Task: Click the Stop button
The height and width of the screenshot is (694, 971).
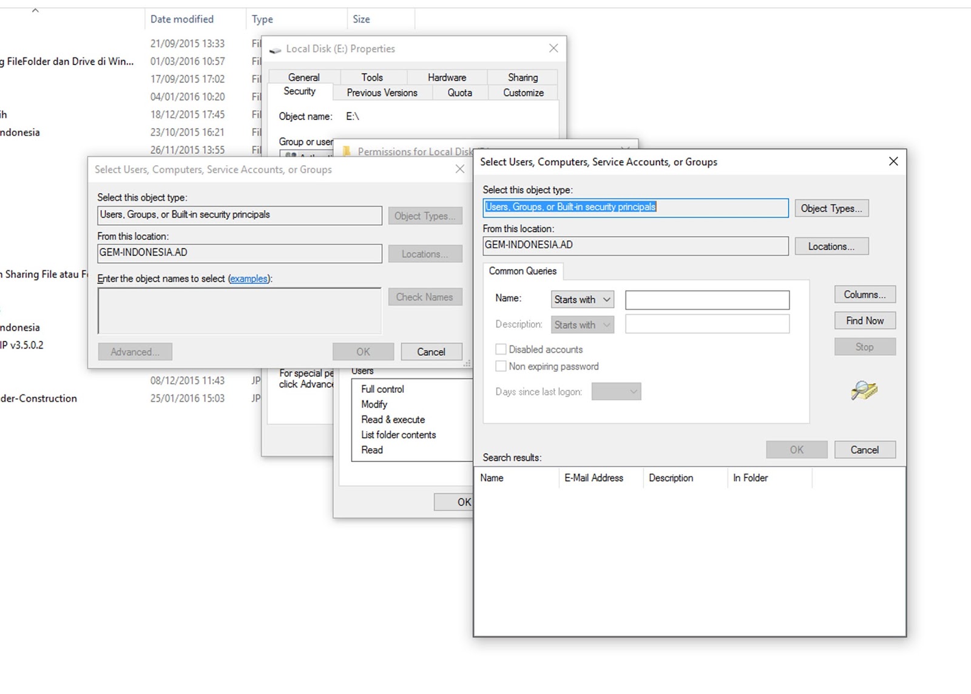Action: pyautogui.click(x=864, y=346)
